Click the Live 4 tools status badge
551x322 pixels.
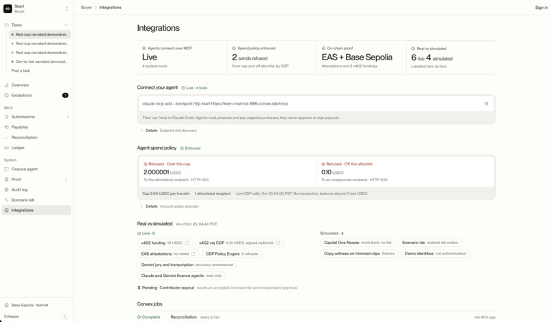pos(194,88)
